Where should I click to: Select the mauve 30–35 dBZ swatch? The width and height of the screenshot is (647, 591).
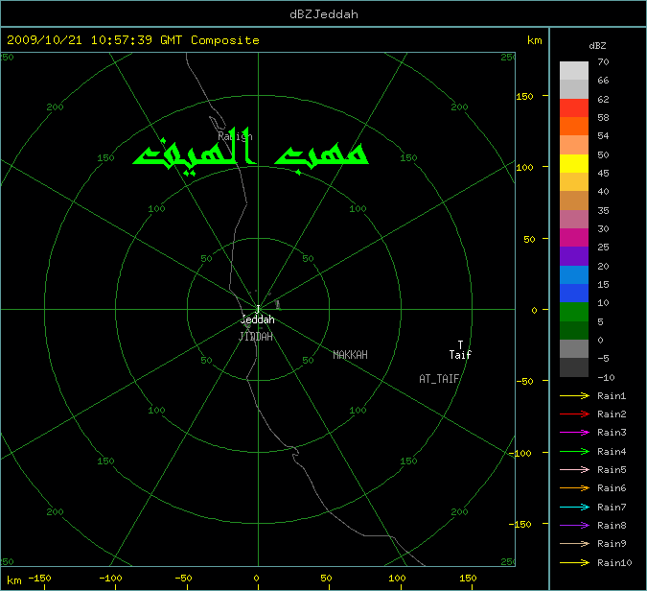(x=574, y=219)
